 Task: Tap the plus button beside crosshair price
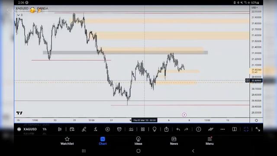(x=247, y=81)
